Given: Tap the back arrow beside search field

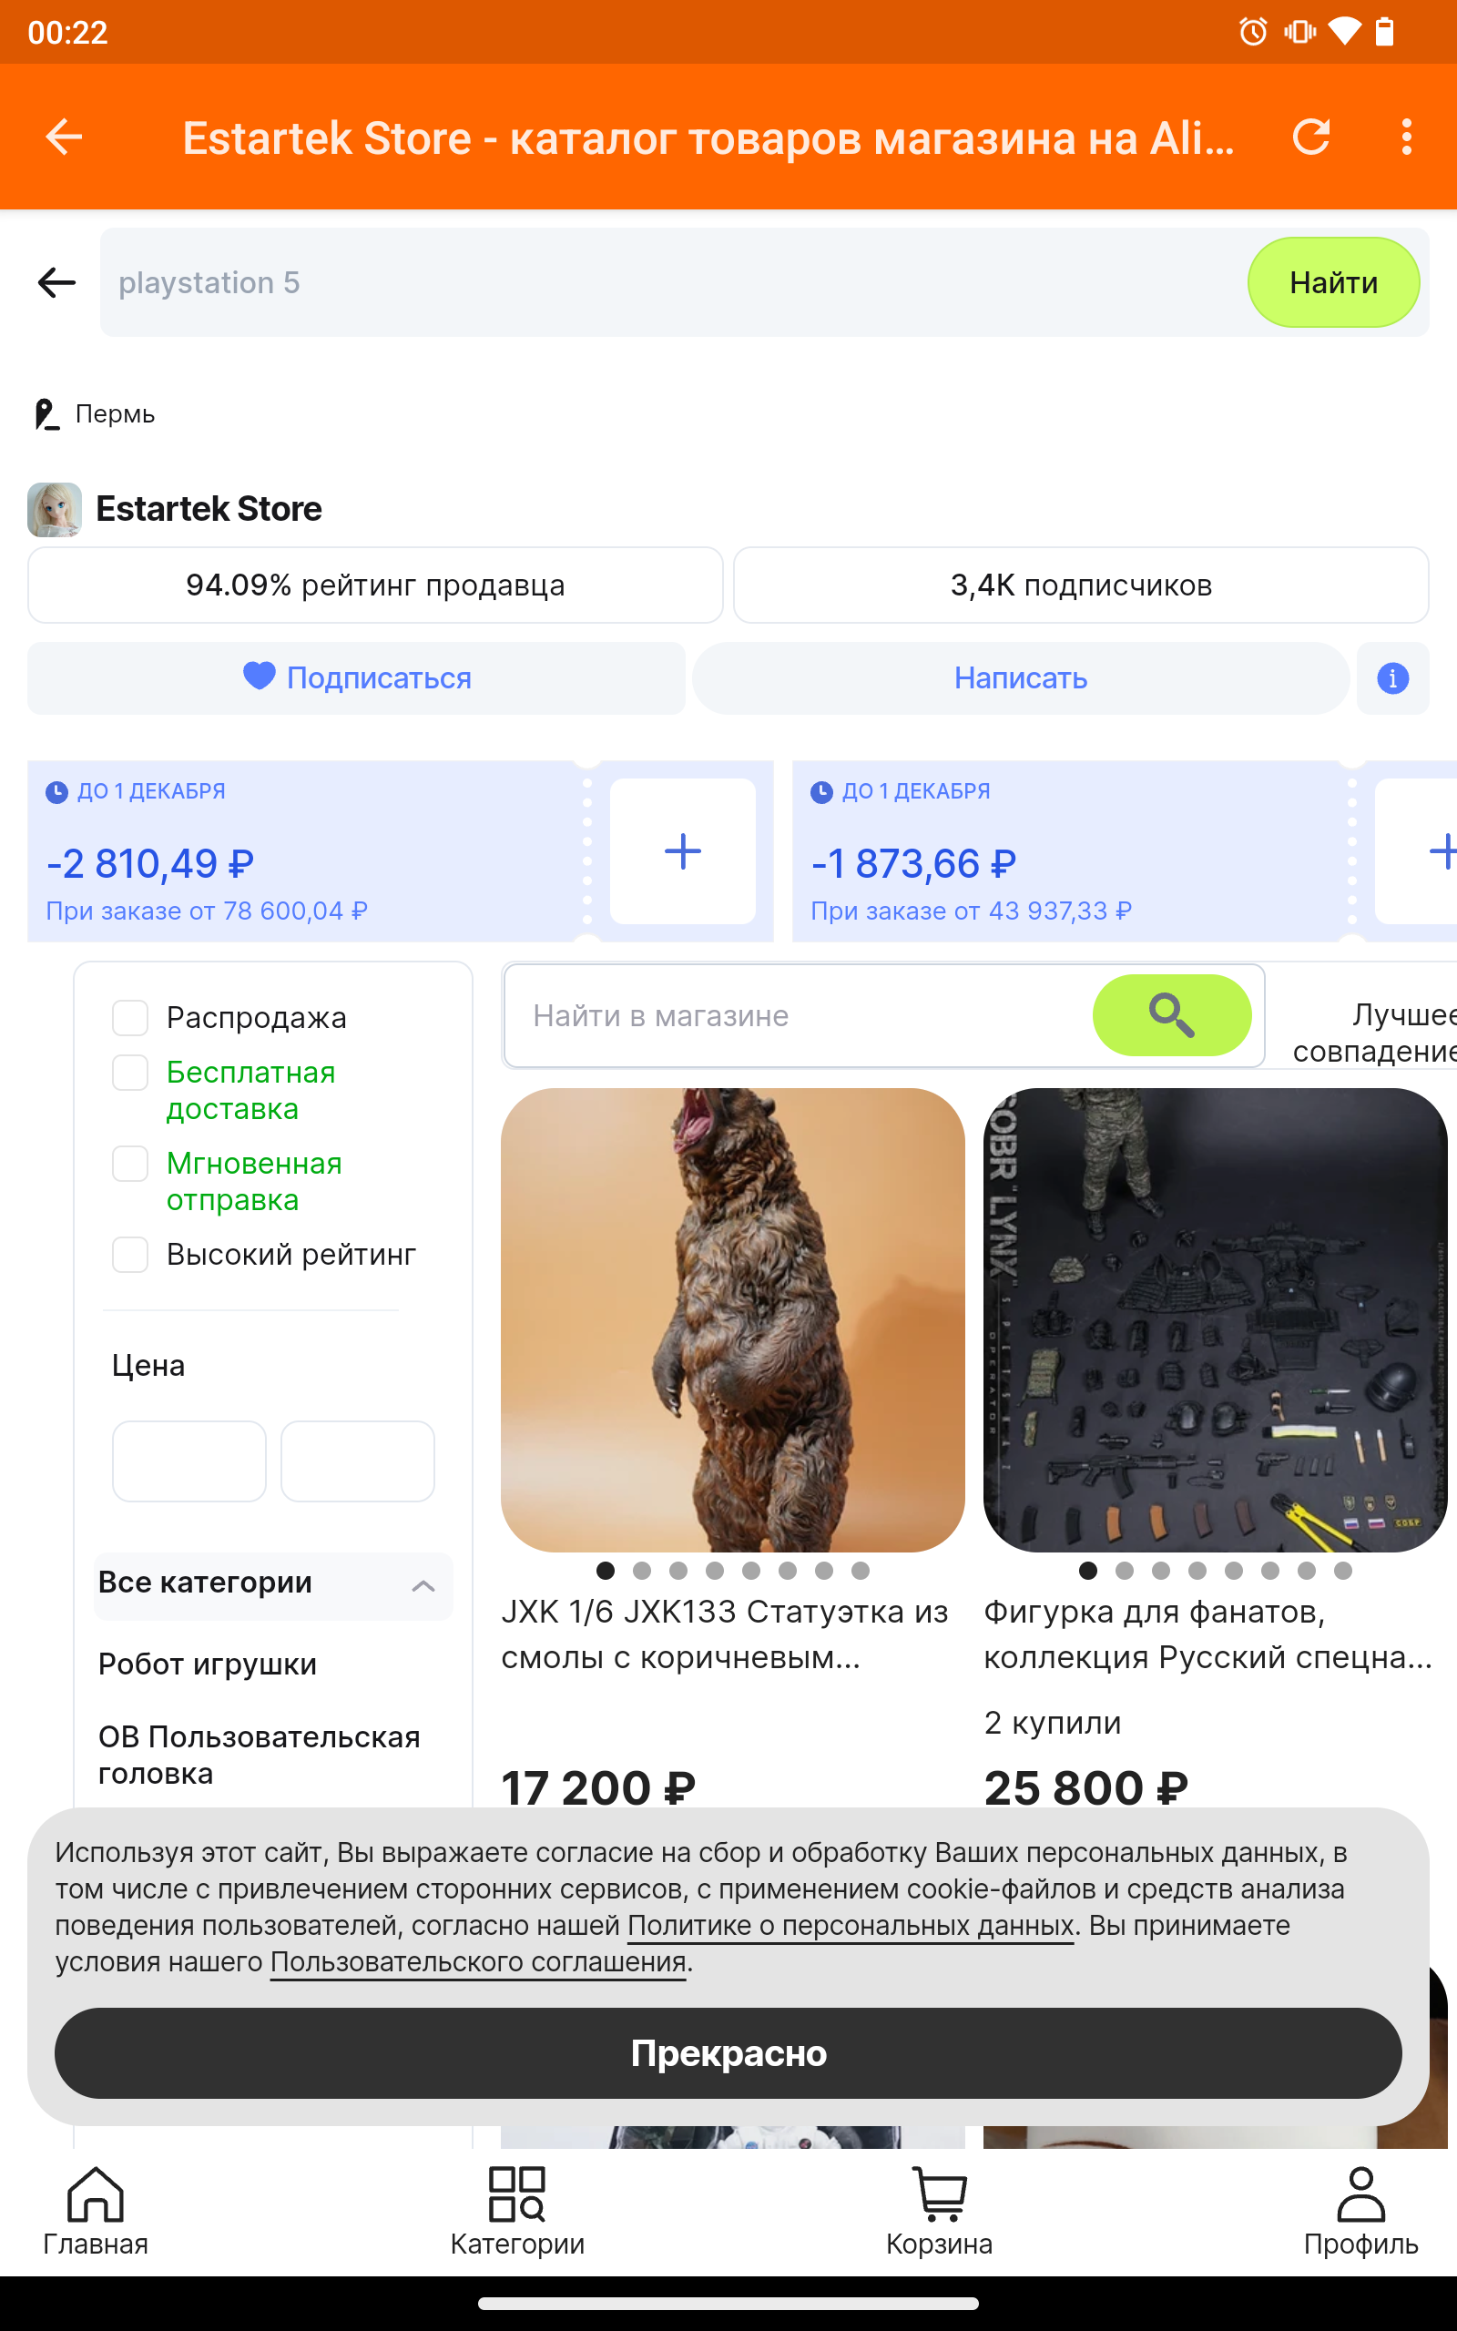Looking at the screenshot, I should (x=56, y=282).
